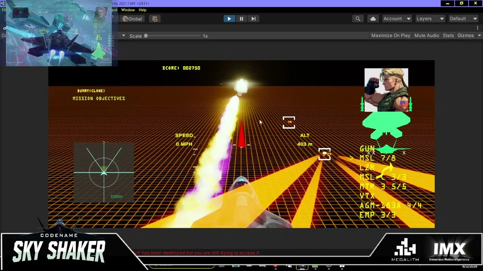
Task: Toggle the Stats overlay
Action: pos(448,35)
